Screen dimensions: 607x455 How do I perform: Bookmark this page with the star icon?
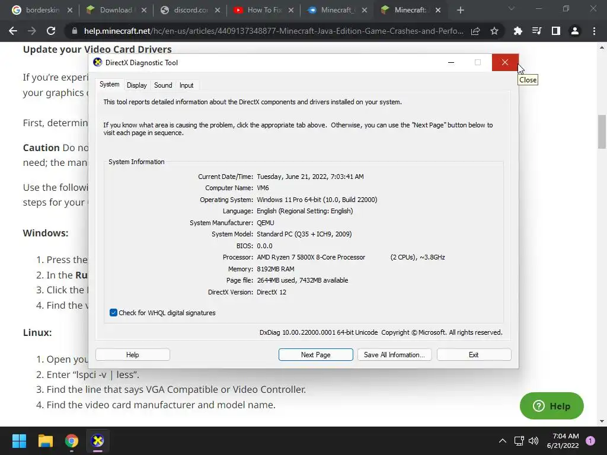(x=494, y=31)
